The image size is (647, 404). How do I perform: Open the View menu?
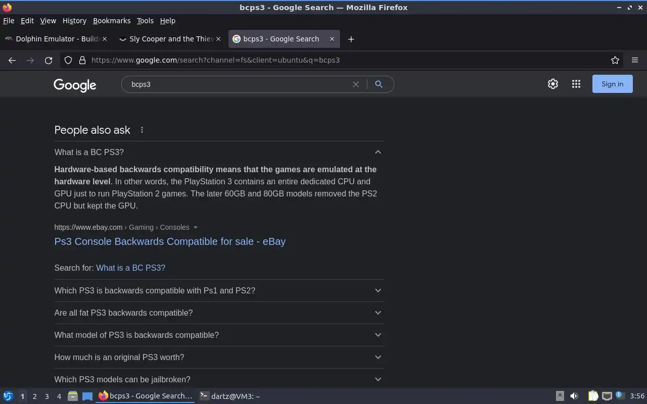pyautogui.click(x=48, y=21)
